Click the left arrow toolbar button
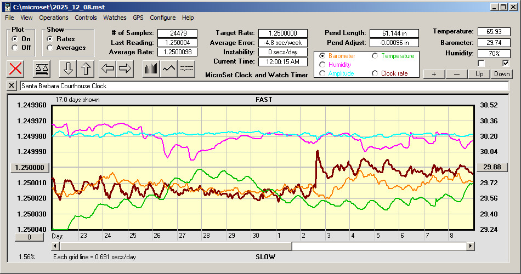This screenshot has height=274, width=521. coord(107,68)
